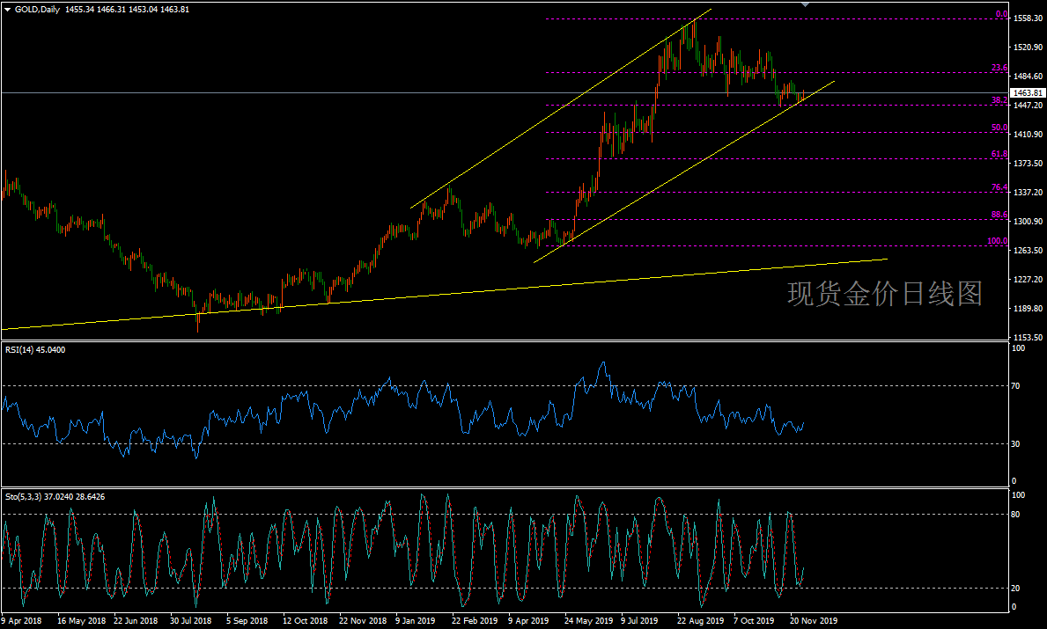Click the 1484.60 price scale label
Screen dimensions: 1047x629
click(1028, 77)
